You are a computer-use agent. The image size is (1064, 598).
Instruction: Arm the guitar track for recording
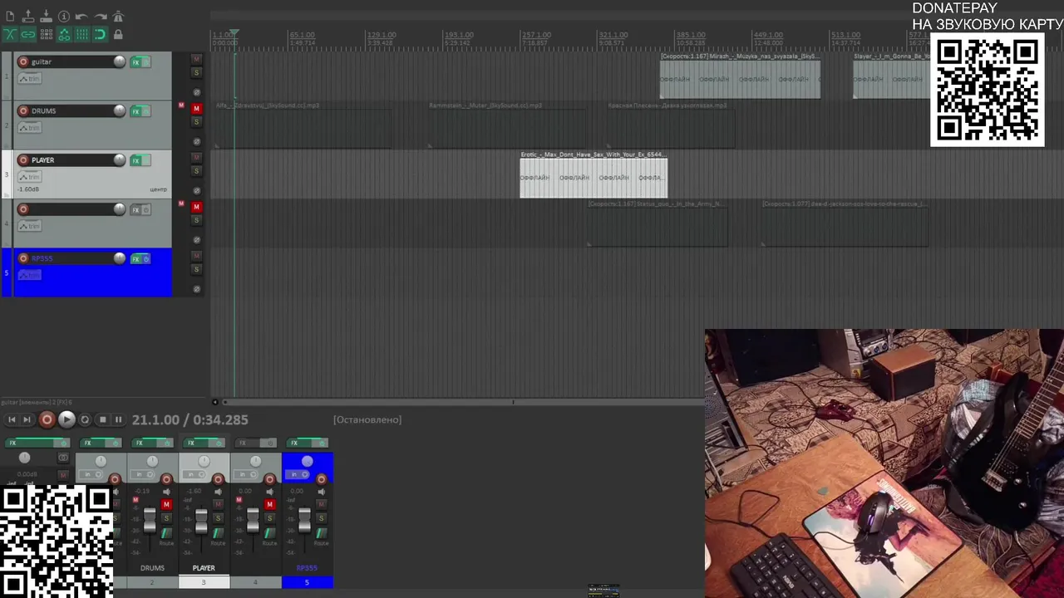coord(23,61)
